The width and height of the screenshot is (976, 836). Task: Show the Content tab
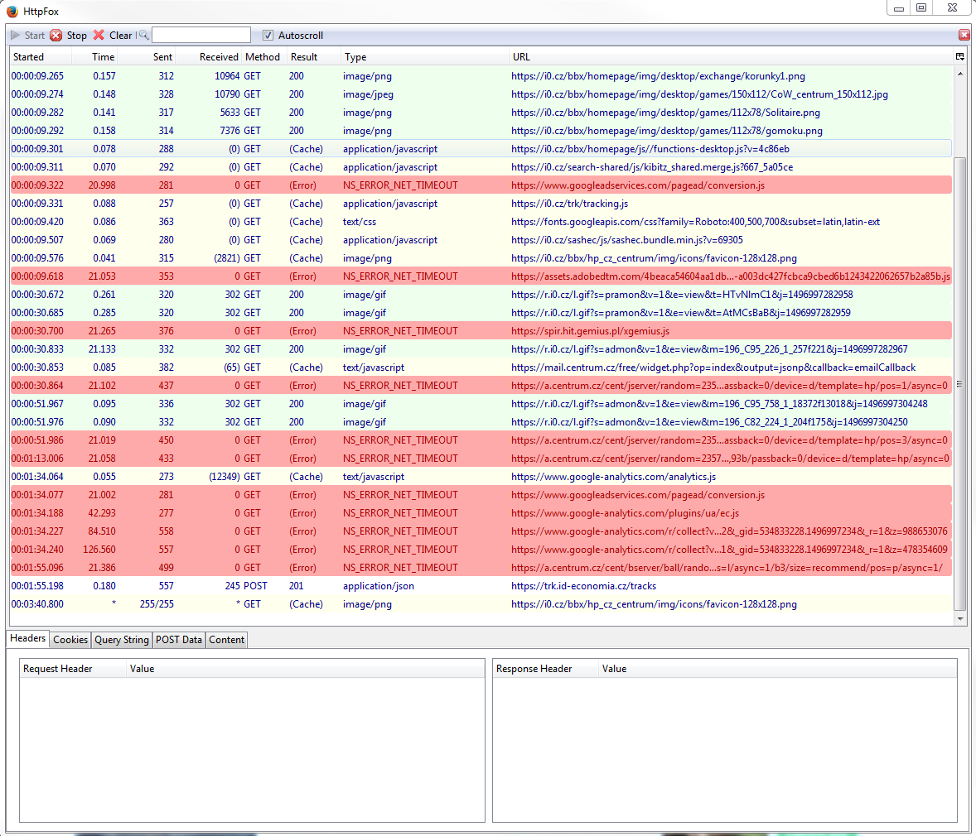[x=226, y=640]
